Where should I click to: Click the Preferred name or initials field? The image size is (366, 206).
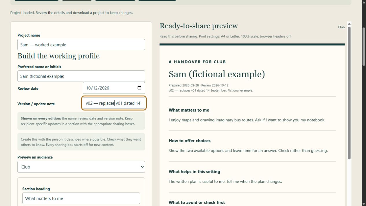click(x=81, y=76)
